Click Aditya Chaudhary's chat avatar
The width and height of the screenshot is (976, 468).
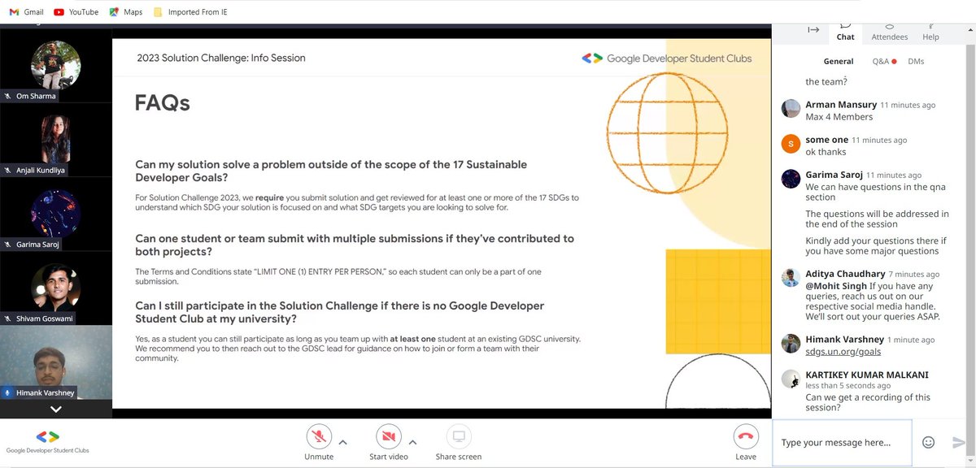pyautogui.click(x=791, y=278)
